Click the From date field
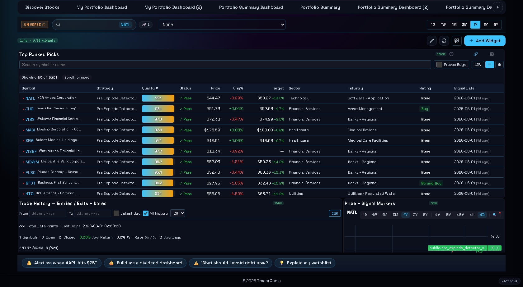Image resolution: width=523 pixels, height=287 pixels. click(48, 213)
